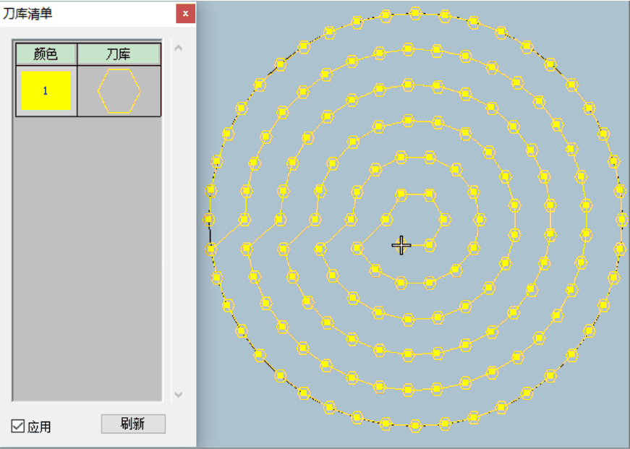Screen dimensions: 630x449
Task: Select the node directly above the crosshair
Action: click(x=401, y=194)
